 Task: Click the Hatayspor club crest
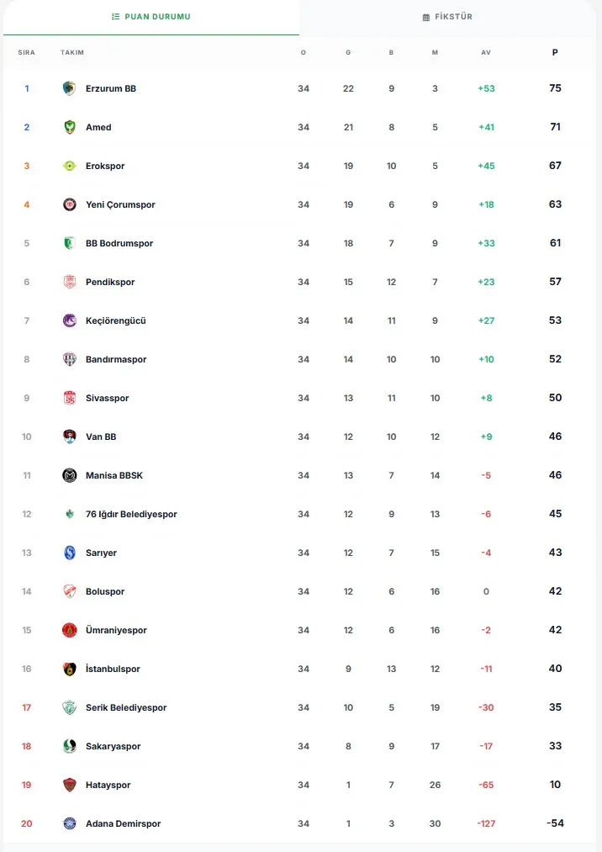69,785
